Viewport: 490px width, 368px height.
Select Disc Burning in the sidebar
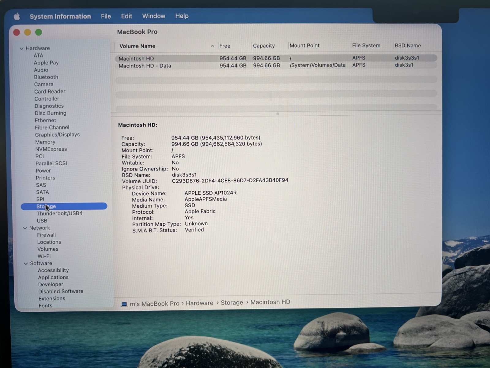tap(50, 113)
